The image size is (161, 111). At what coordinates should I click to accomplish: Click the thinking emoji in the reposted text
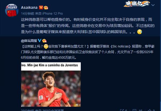pos(46,46)
